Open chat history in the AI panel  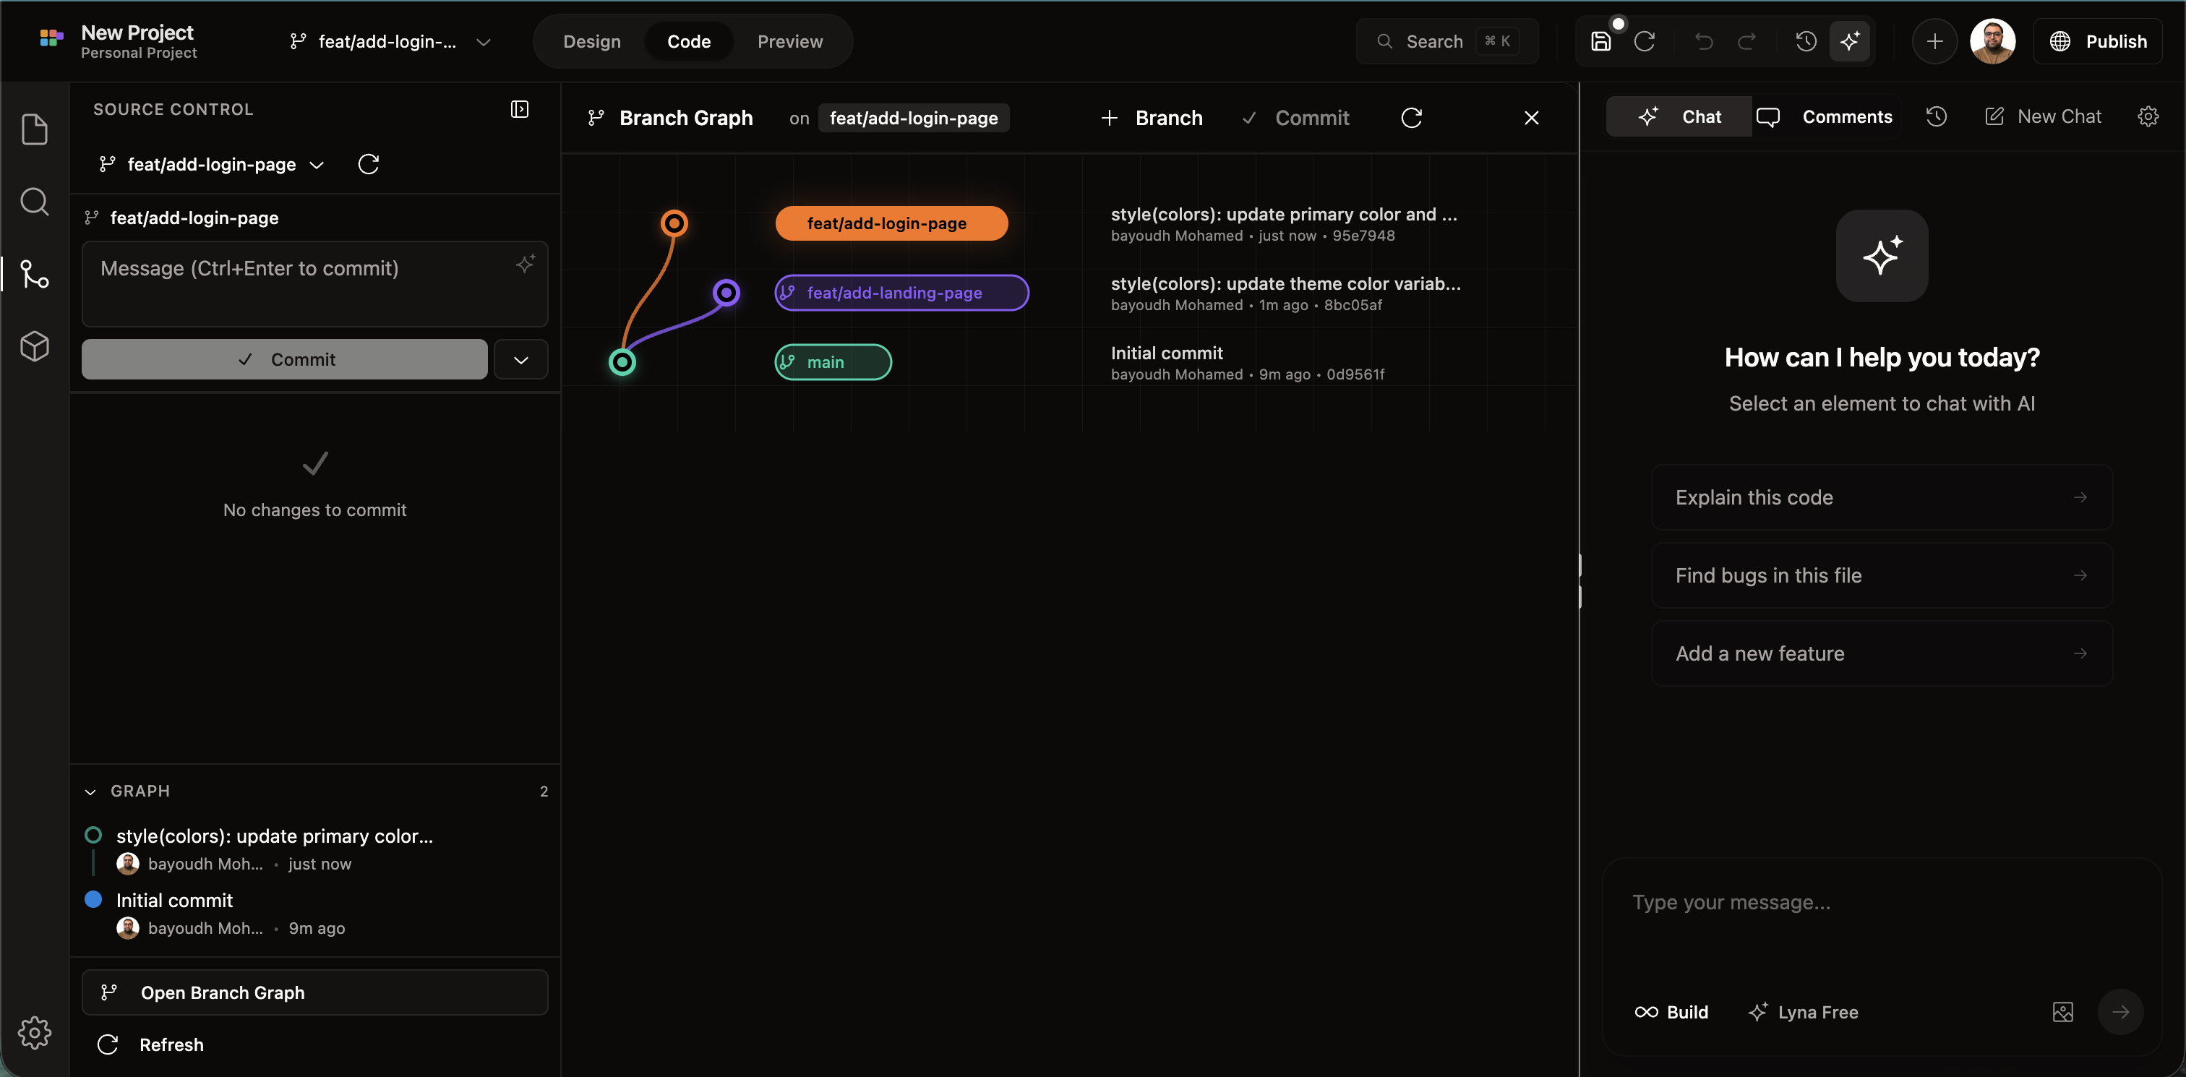click(x=1937, y=116)
